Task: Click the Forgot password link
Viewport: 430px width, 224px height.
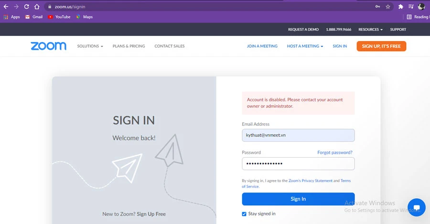Action: coord(334,152)
